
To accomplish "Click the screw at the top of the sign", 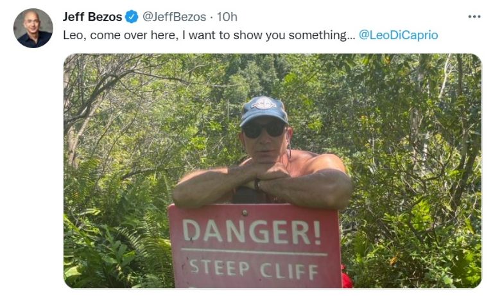I will click(x=245, y=213).
